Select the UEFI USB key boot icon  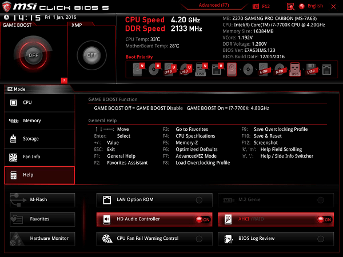point(201,69)
